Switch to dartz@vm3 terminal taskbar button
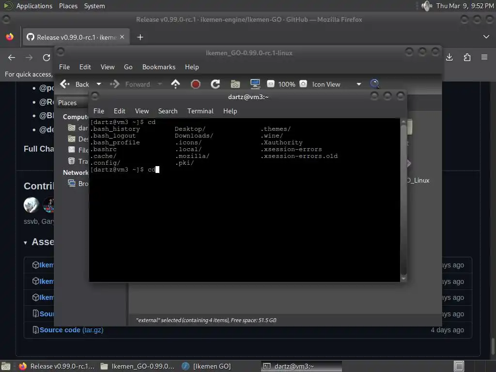The height and width of the screenshot is (372, 496). click(x=301, y=366)
